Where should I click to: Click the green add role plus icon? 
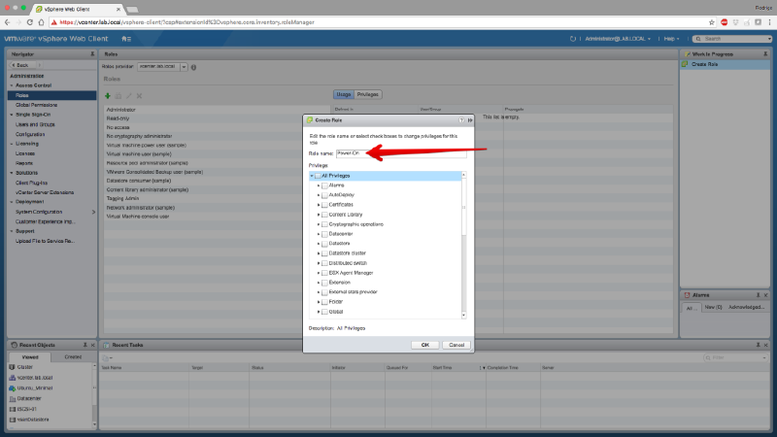click(x=107, y=95)
